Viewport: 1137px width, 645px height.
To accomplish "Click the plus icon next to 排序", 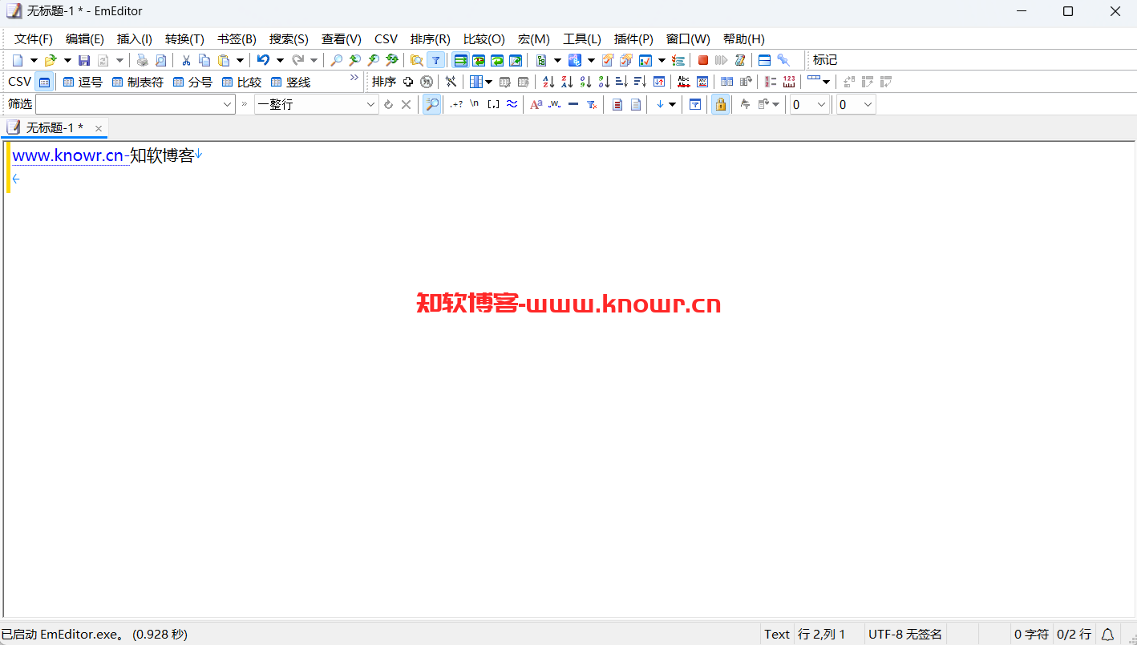I will [x=408, y=82].
